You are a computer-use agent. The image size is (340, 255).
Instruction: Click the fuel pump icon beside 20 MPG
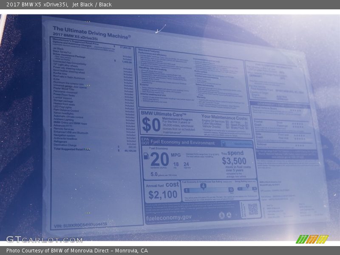tap(146, 156)
